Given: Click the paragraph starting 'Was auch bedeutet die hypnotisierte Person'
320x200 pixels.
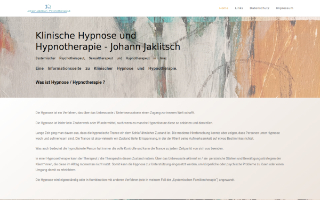Looking at the screenshot, I should [x=130, y=148].
